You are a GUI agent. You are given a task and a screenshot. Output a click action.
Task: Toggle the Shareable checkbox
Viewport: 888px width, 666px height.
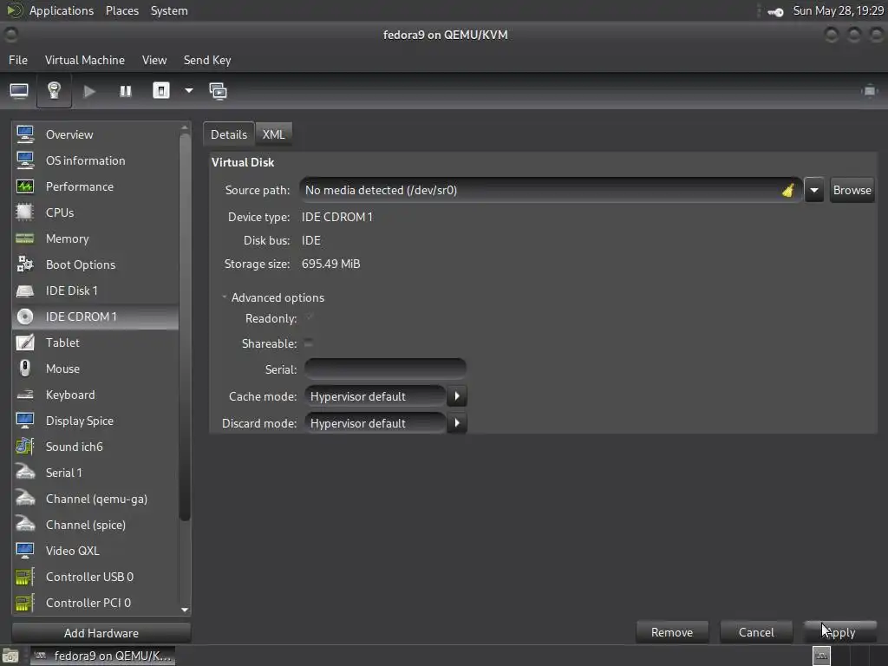[x=309, y=343]
